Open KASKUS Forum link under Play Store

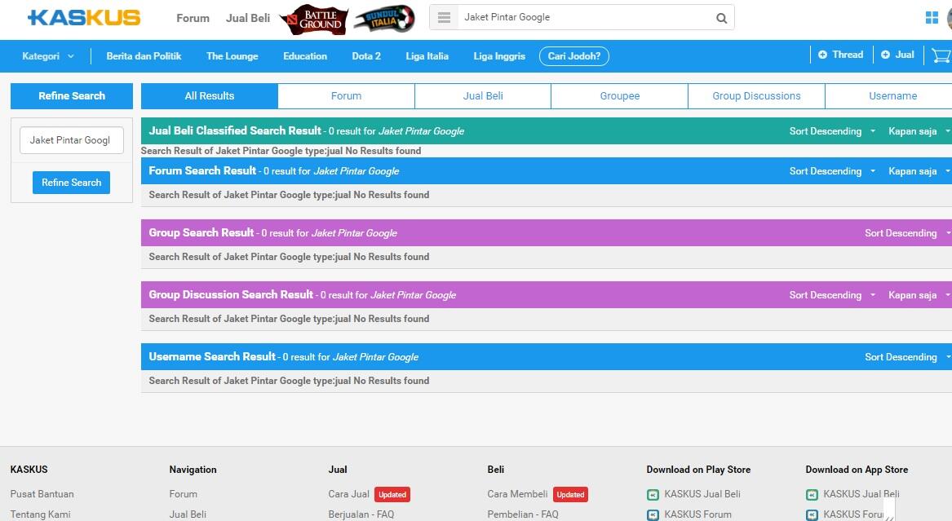(697, 514)
